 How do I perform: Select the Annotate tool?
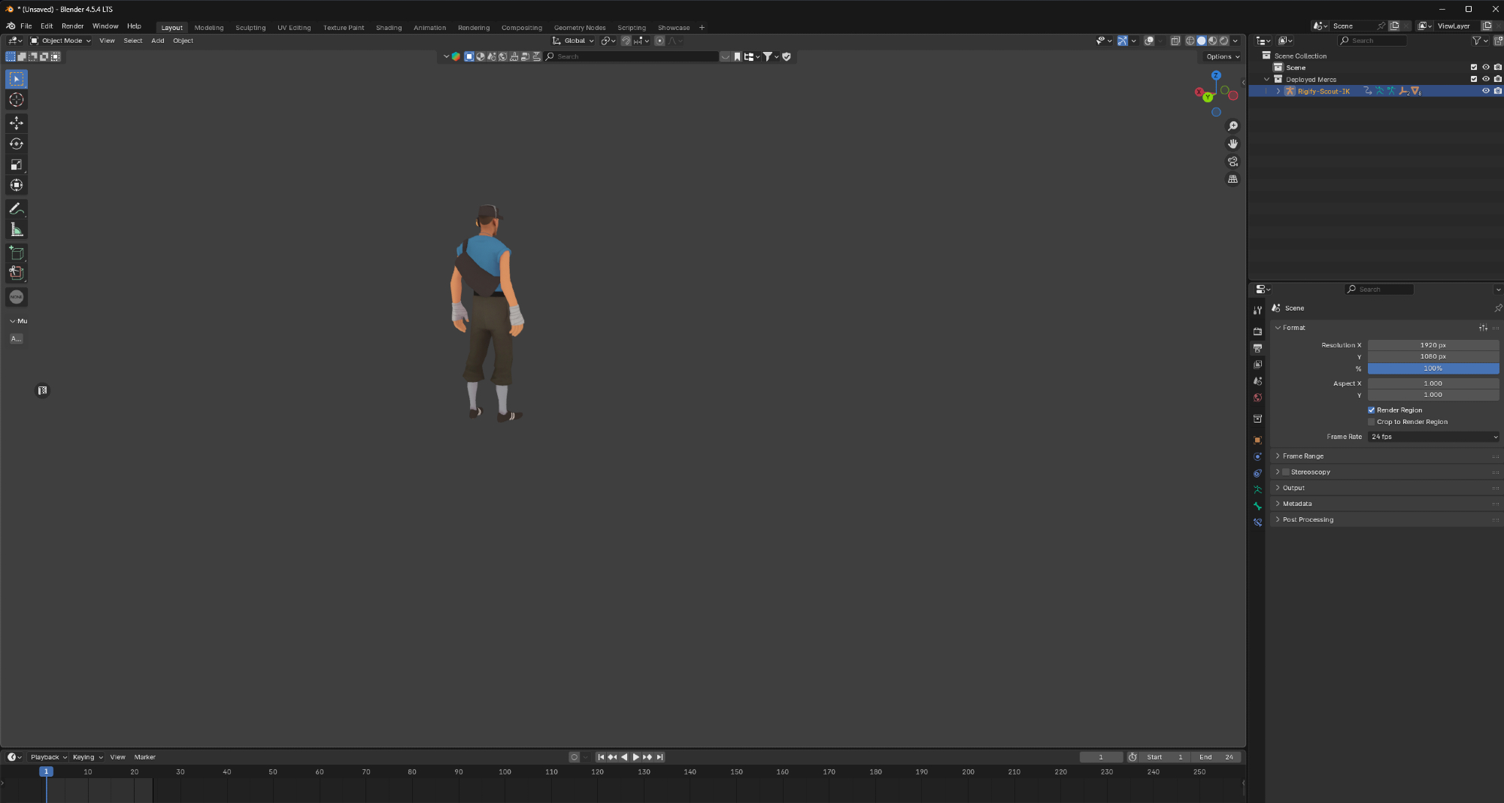point(17,209)
